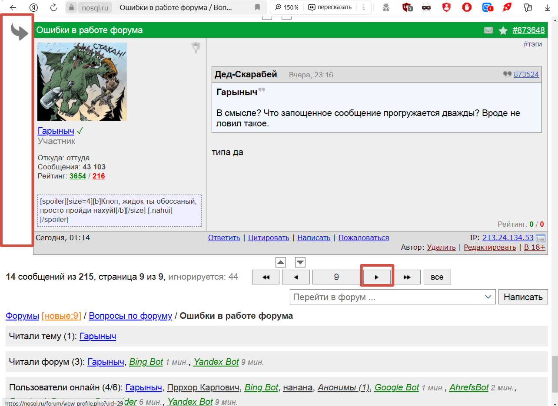Click Yandex Bot in 'Читали форум' row
Screen dimensions: 558x406
coord(216,362)
